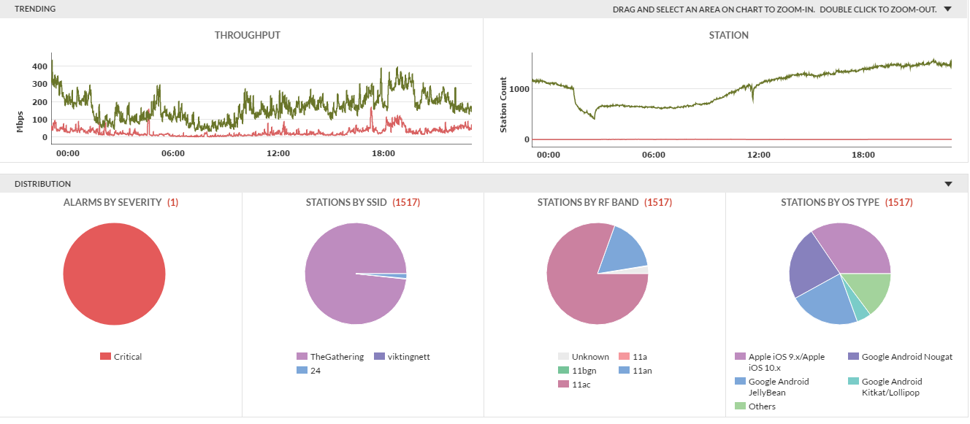Click the 24 SSID legend swatch

302,371
